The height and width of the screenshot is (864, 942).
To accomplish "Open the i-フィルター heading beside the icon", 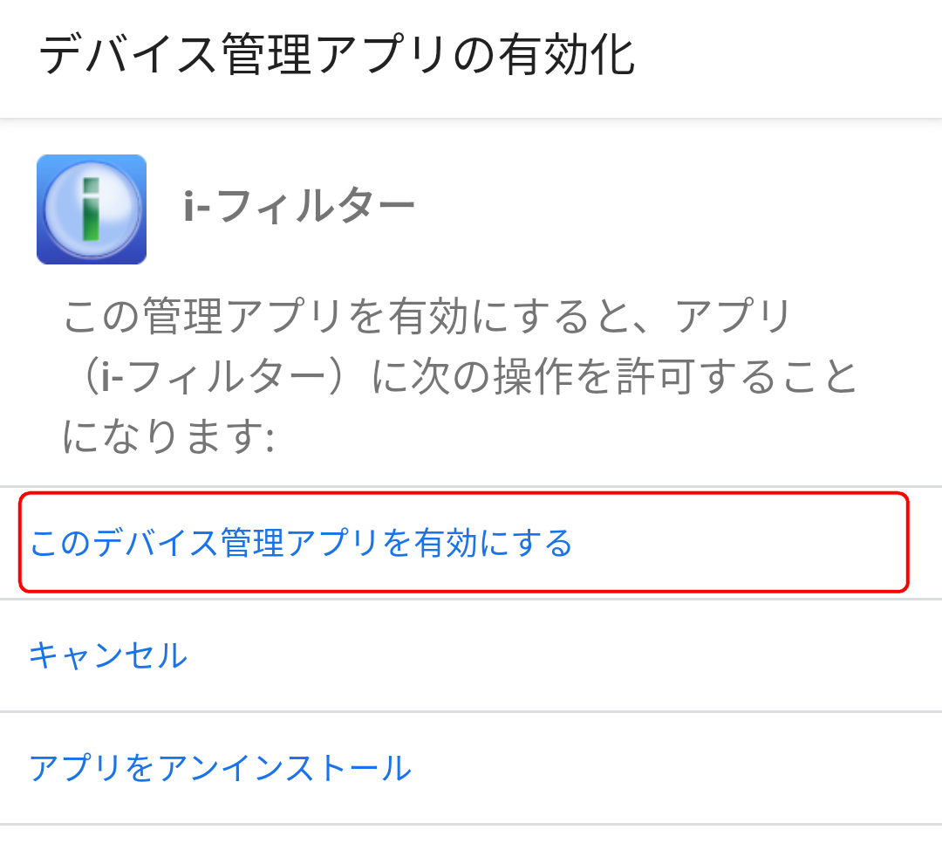I will (x=299, y=206).
